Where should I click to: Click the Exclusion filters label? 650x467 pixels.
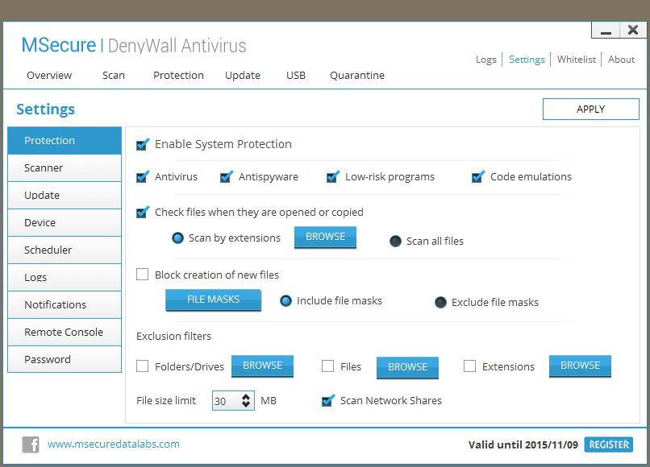(173, 337)
